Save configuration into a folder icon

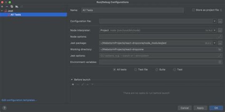tap(17, 7)
